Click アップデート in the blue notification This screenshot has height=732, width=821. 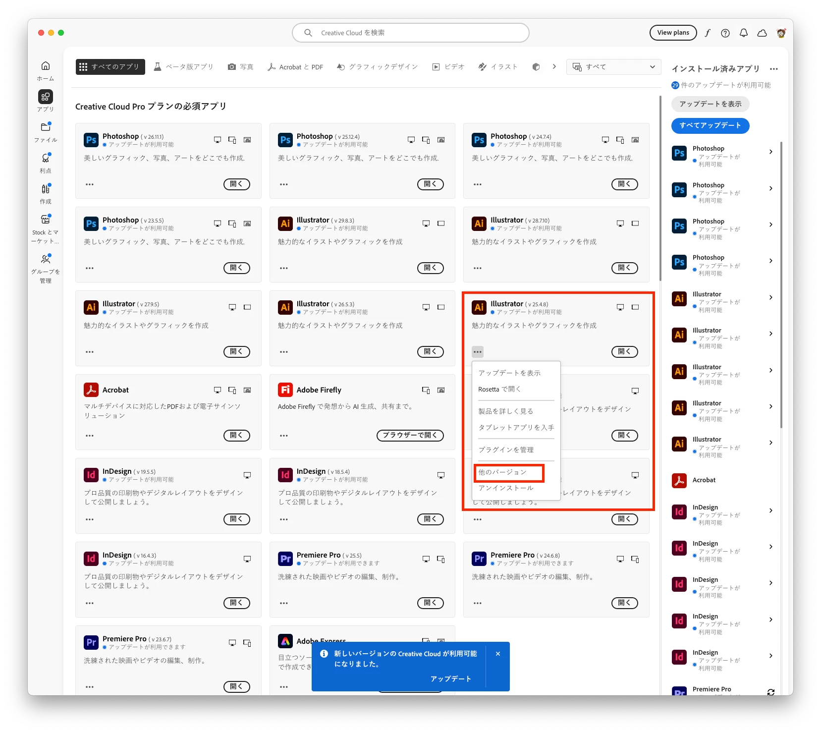[x=450, y=679]
